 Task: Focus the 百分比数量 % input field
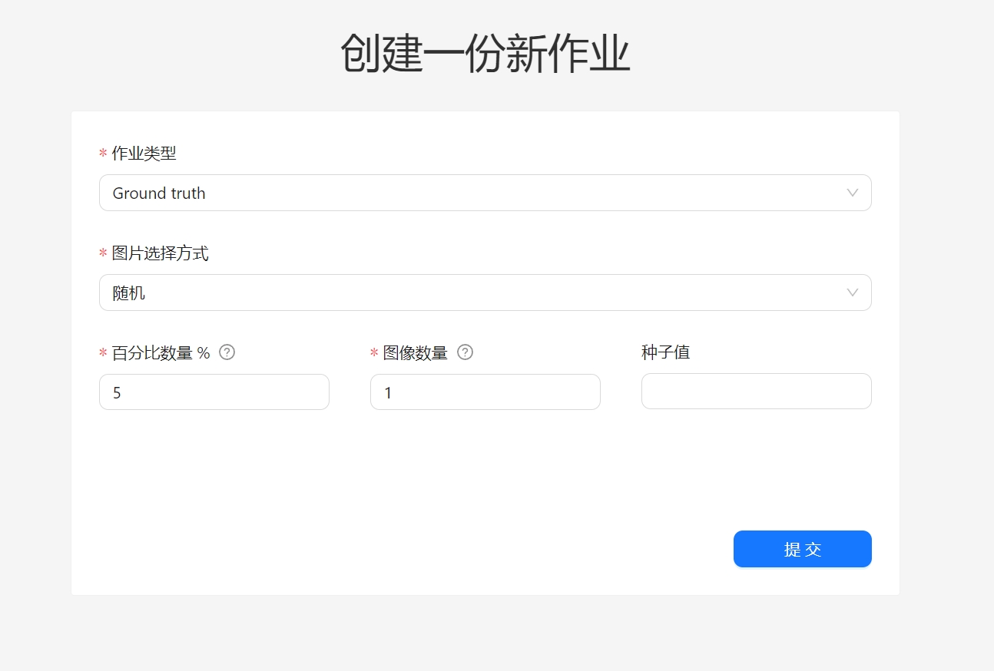pyautogui.click(x=214, y=392)
